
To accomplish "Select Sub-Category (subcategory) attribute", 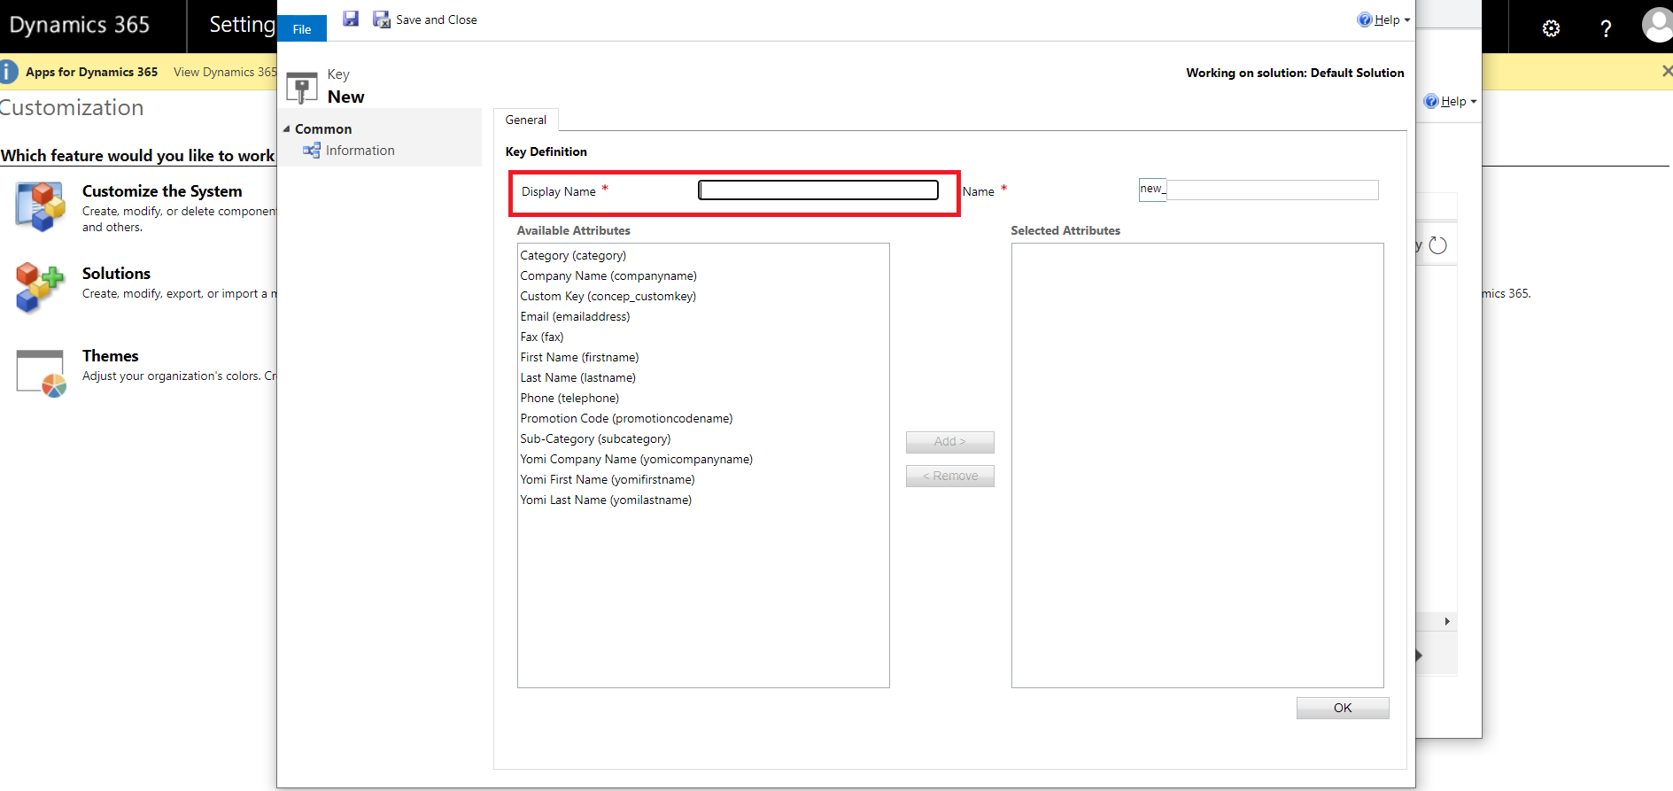I will point(595,438).
